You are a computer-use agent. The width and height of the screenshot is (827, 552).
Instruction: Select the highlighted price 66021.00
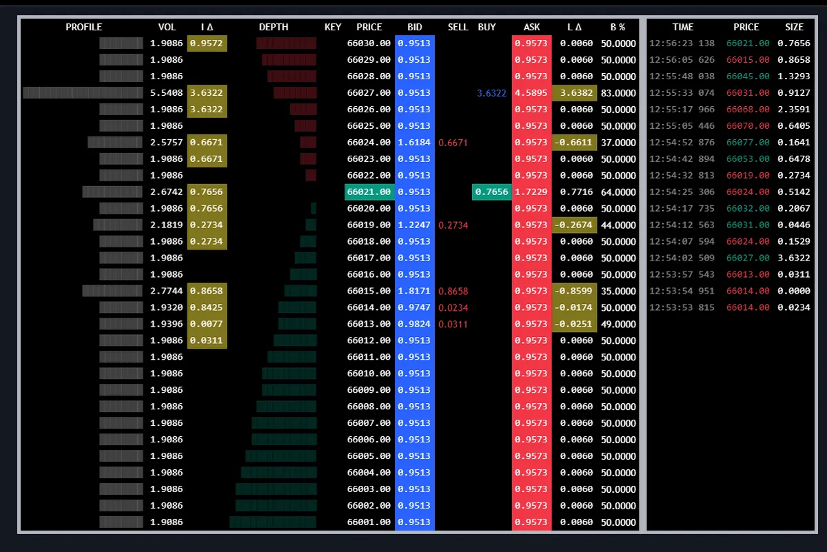pyautogui.click(x=369, y=192)
